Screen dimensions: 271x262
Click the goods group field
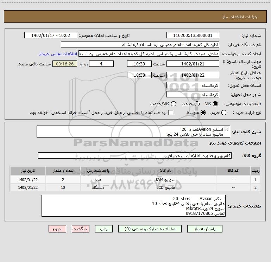(x=135, y=155)
